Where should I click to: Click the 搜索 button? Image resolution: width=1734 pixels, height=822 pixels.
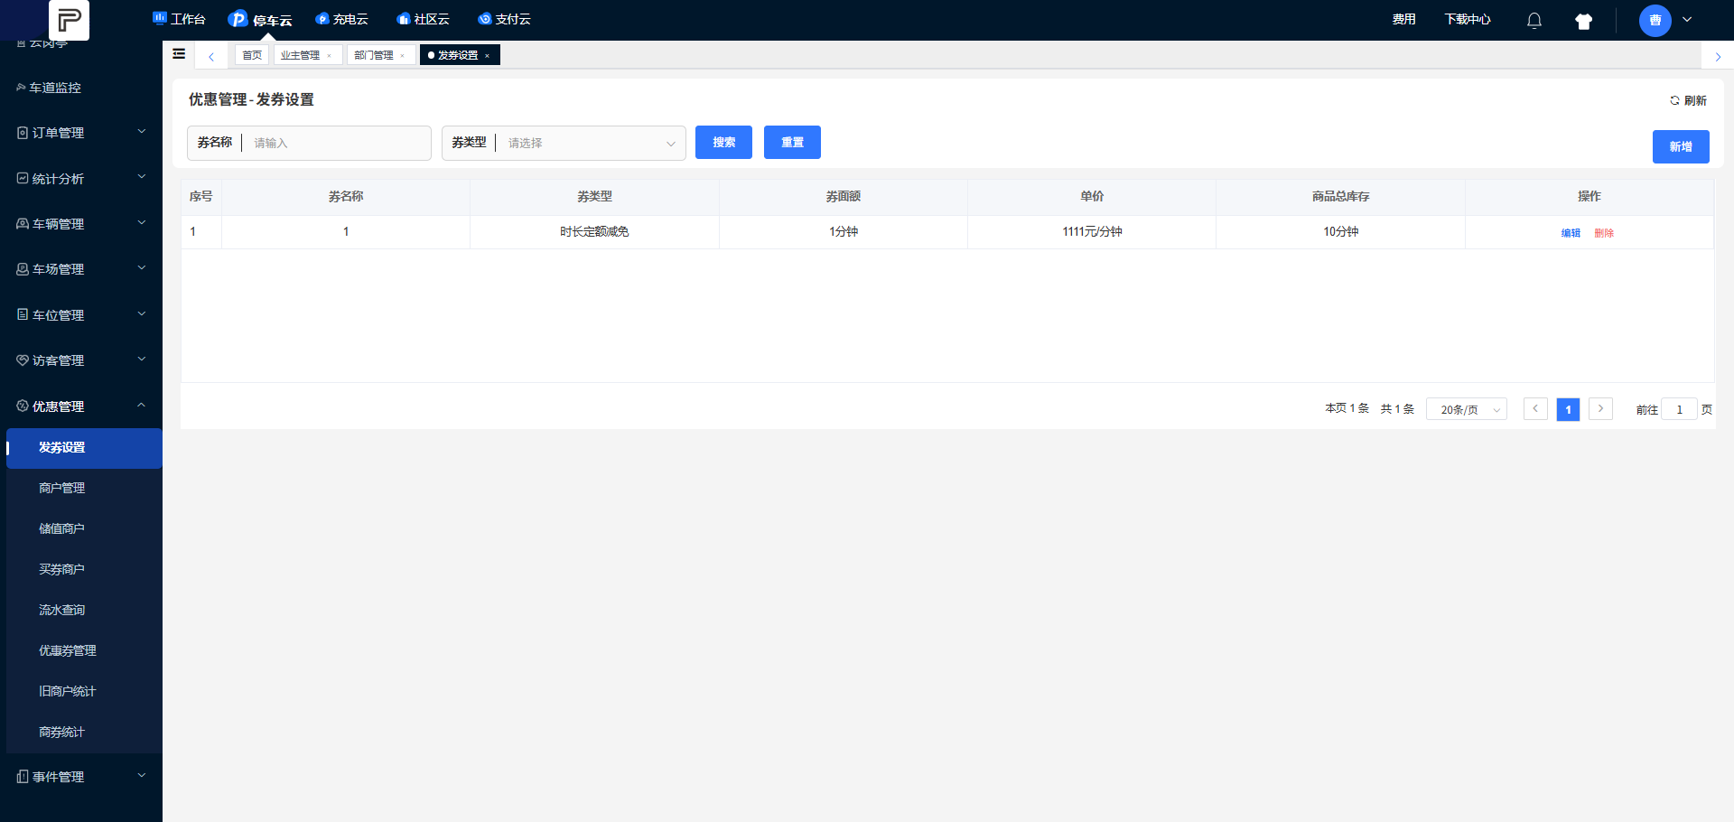723,143
